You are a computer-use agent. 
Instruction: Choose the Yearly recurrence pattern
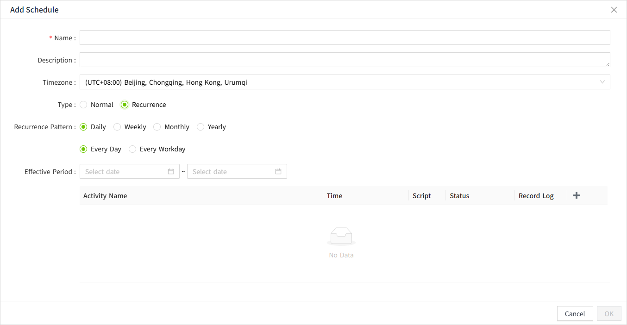[x=201, y=127]
